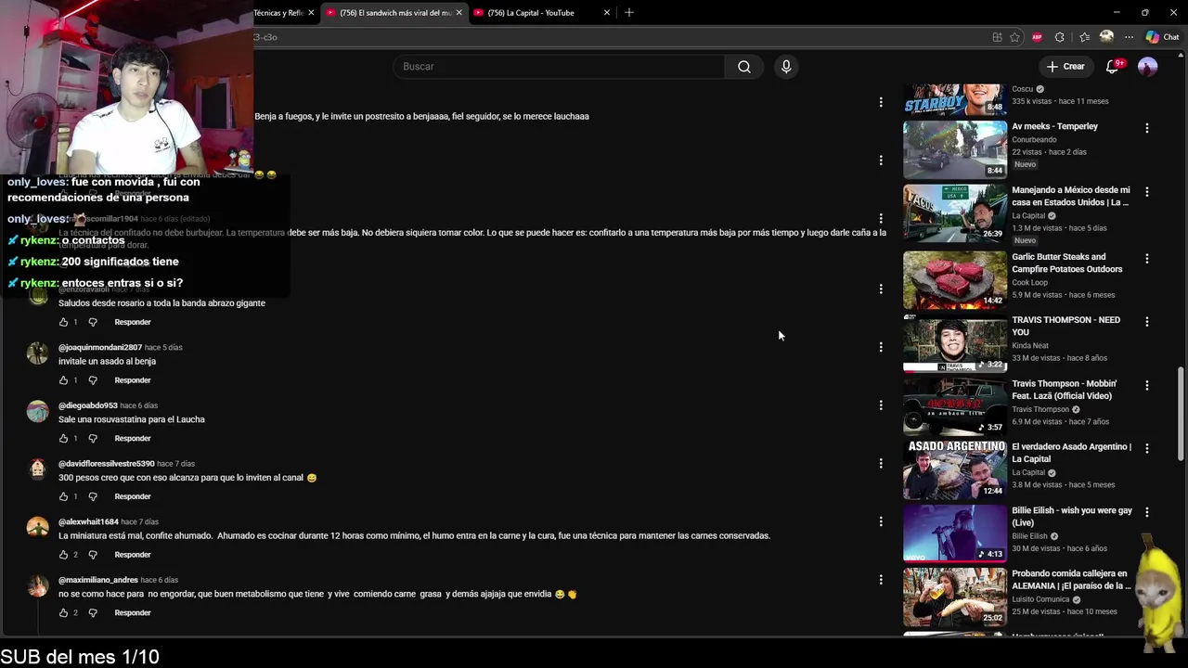Open Luisito Comunica channel name
The image size is (1188, 668).
click(1039, 599)
